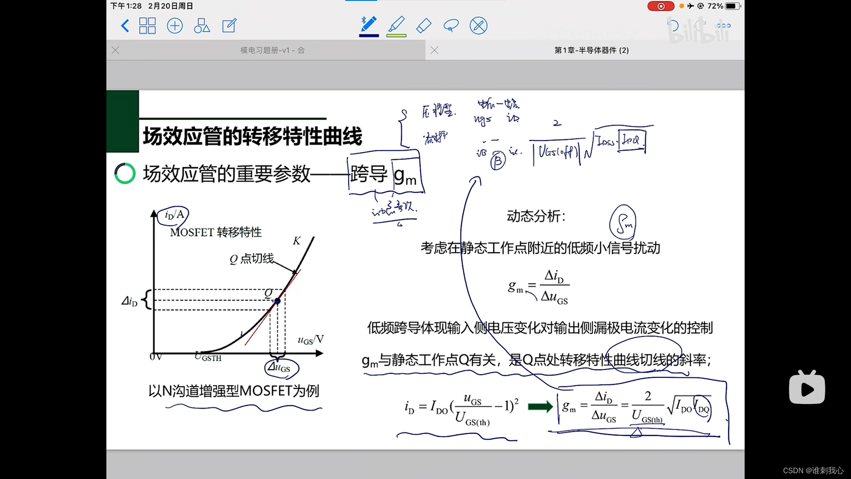Open the page thumbnails grid view
851x479 pixels.
click(147, 26)
